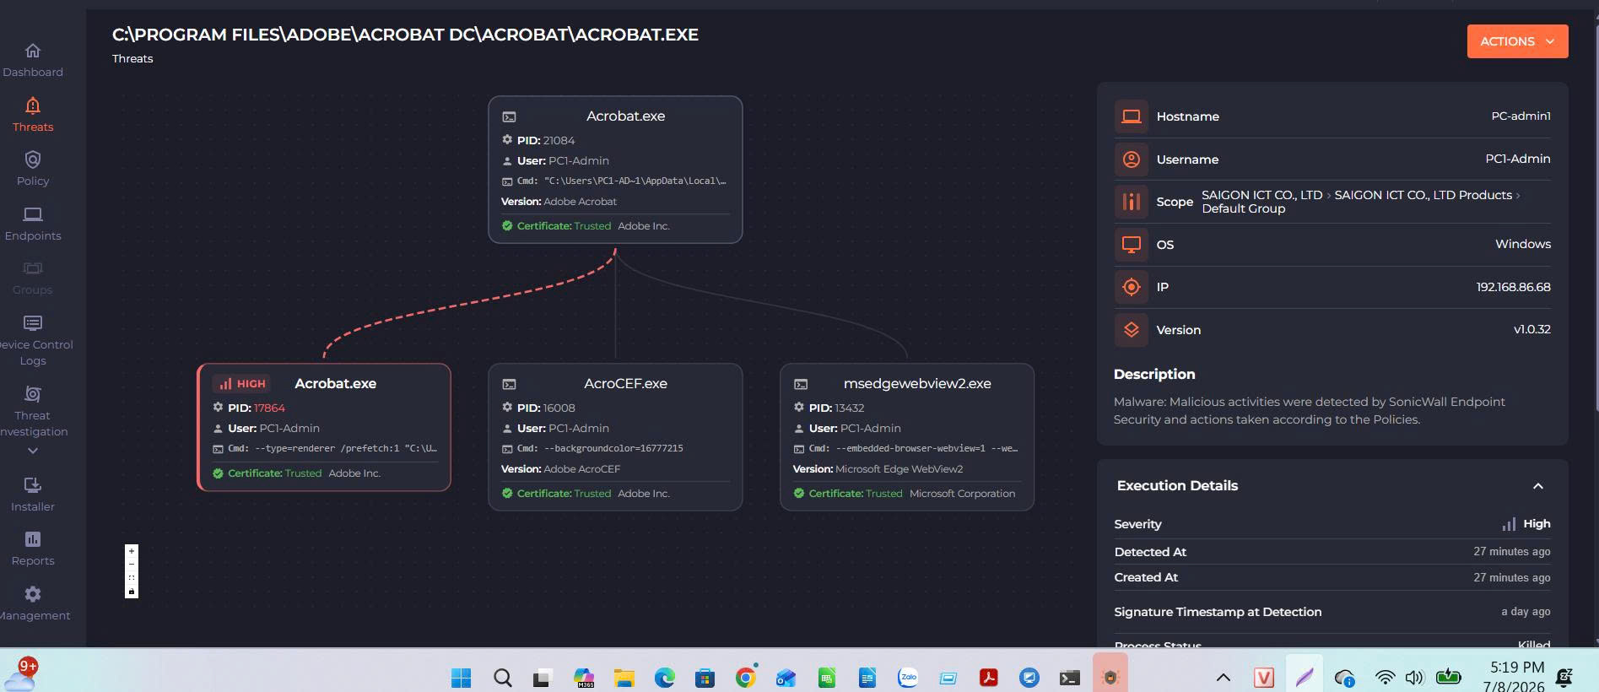Viewport: 1599px width, 692px height.
Task: Collapse the Execution Details section
Action: tap(1537, 486)
